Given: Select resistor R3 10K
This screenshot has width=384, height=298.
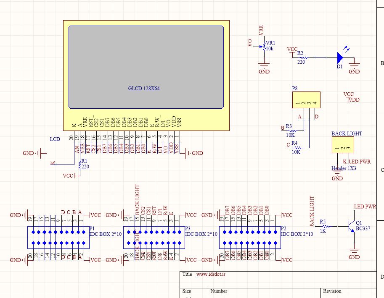Looking at the screenshot, I should click(x=290, y=131).
